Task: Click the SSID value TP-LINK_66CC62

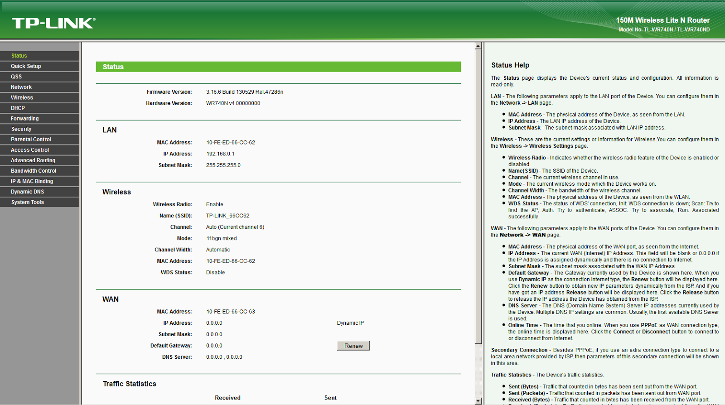Action: pyautogui.click(x=227, y=216)
